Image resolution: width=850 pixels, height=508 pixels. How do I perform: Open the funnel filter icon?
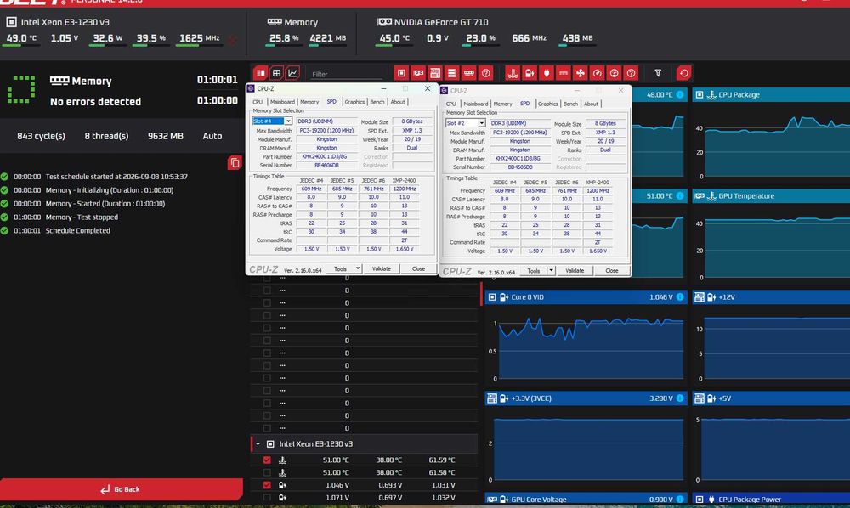tap(658, 73)
